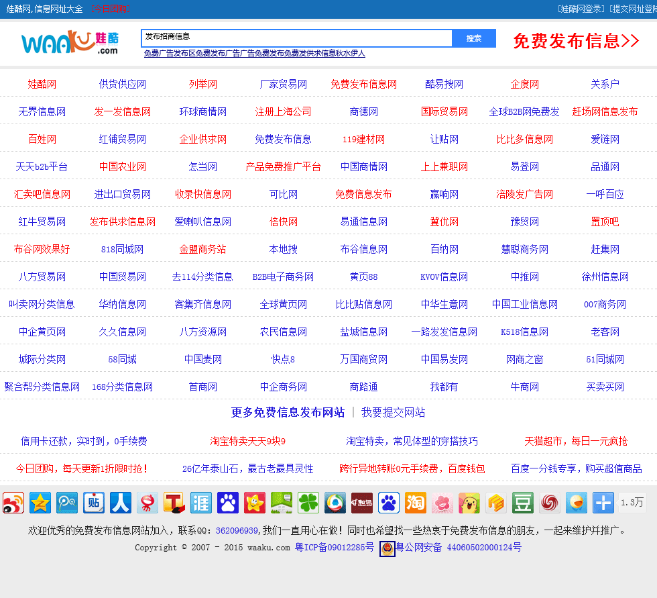Viewport: 657px width, 598px height.
Task: Click the four-leaf clover share icon
Action: pyautogui.click(x=308, y=503)
